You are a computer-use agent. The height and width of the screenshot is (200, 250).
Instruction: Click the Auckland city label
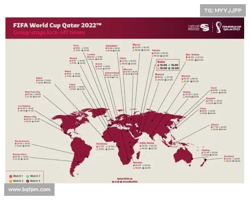coord(229,156)
